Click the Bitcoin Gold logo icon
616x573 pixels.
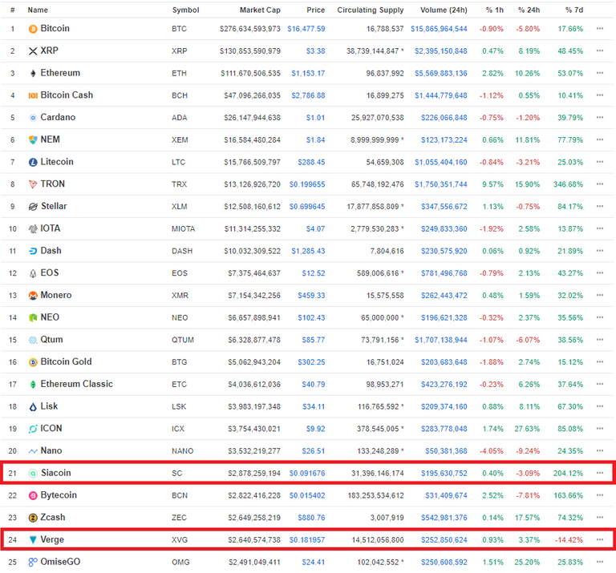tap(33, 362)
